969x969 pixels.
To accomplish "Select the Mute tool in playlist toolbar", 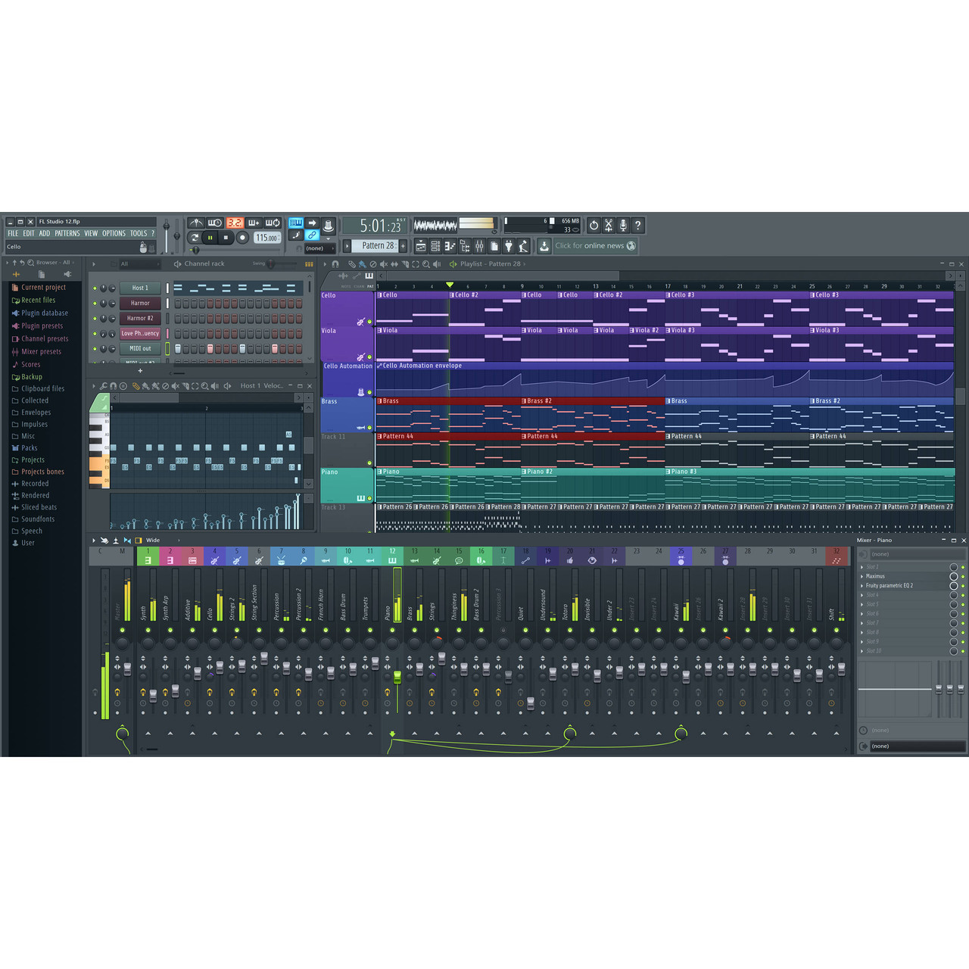I will point(384,263).
